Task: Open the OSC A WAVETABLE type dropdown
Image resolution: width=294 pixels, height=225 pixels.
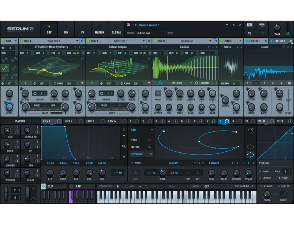Action: (56, 41)
